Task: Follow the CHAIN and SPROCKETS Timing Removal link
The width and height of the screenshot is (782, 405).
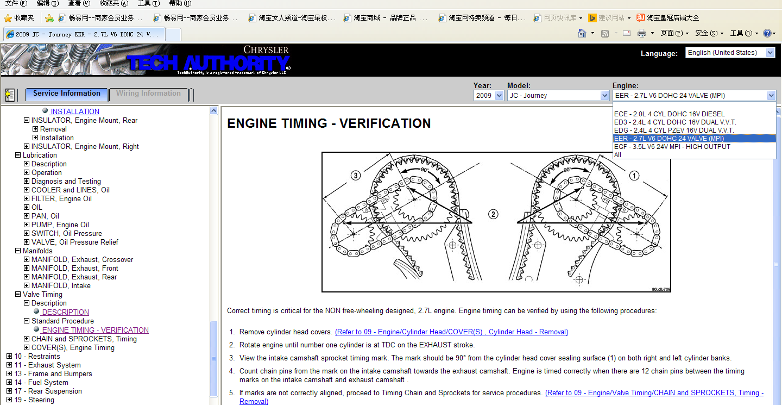Action: tap(654, 392)
